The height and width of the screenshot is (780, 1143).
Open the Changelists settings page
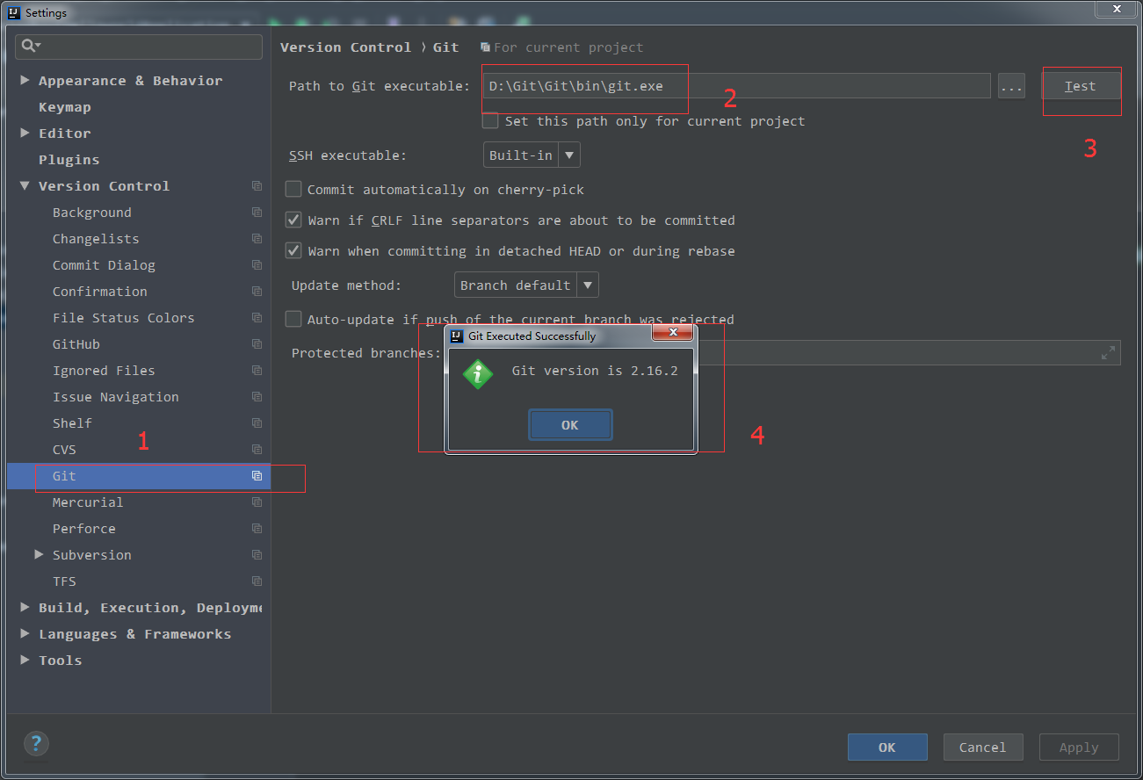click(96, 239)
